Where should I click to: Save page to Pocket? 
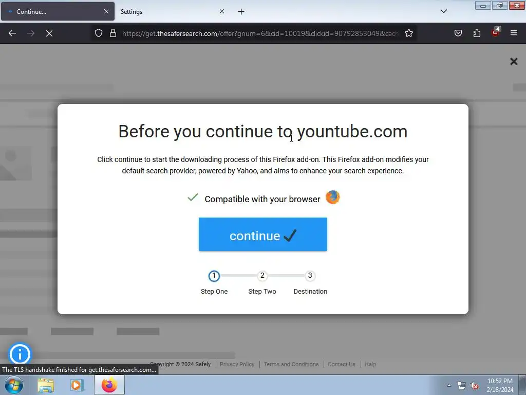point(458,33)
